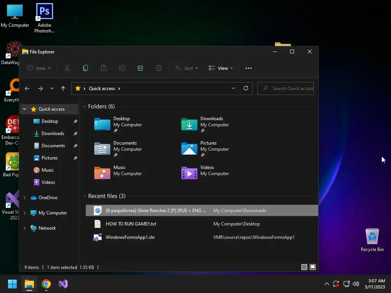Select My Computer desktop icon
The image size is (391, 293).
[15, 15]
